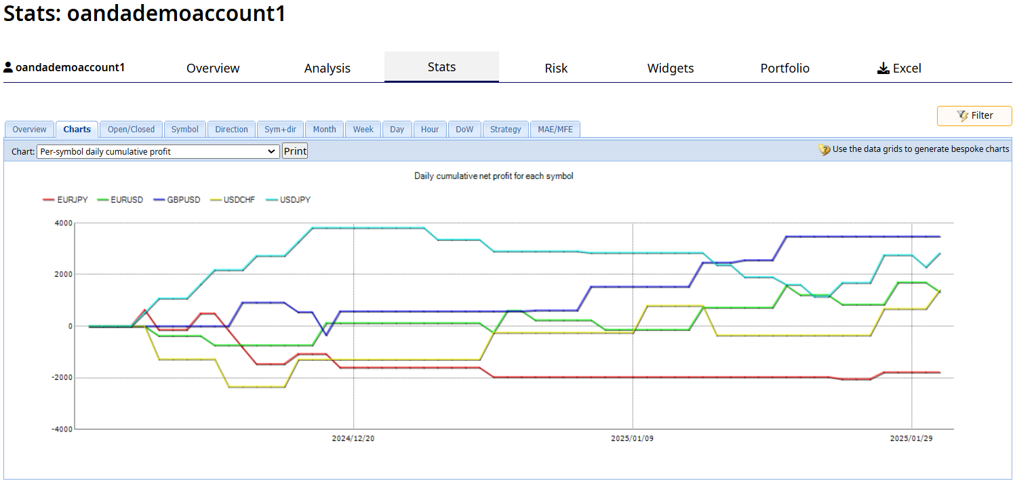This screenshot has width=1015, height=483.
Task: Toggle EURUSD series in chart legend
Action: tap(121, 199)
